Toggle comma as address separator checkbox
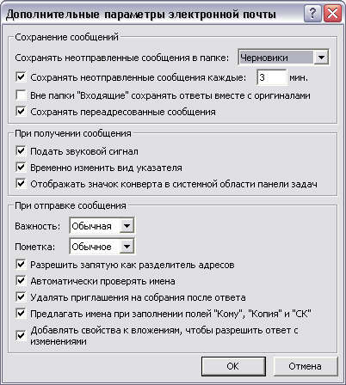The image size is (346, 385). (x=21, y=265)
